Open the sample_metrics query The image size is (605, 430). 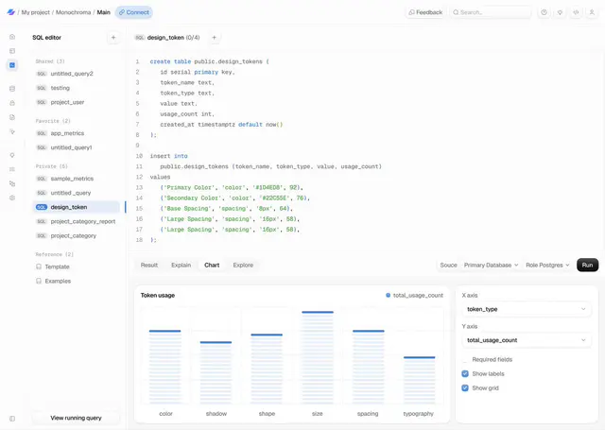(76, 179)
